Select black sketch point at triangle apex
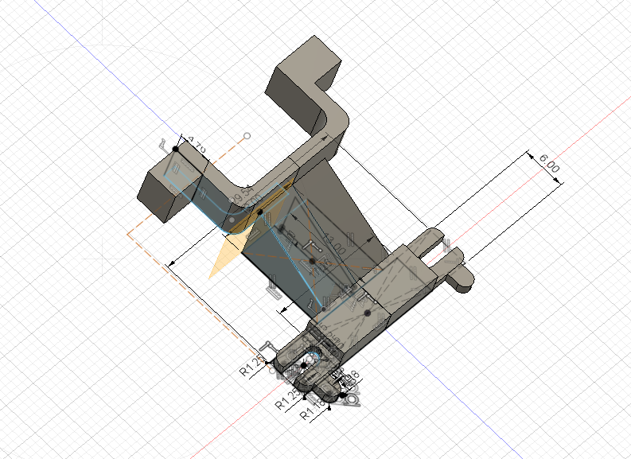Image resolution: width=631 pixels, height=459 pixels. click(x=259, y=212)
